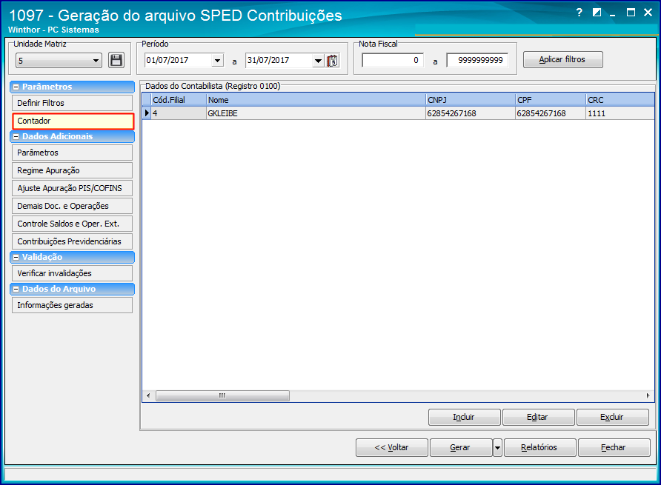Click the Excluir button

click(x=613, y=417)
